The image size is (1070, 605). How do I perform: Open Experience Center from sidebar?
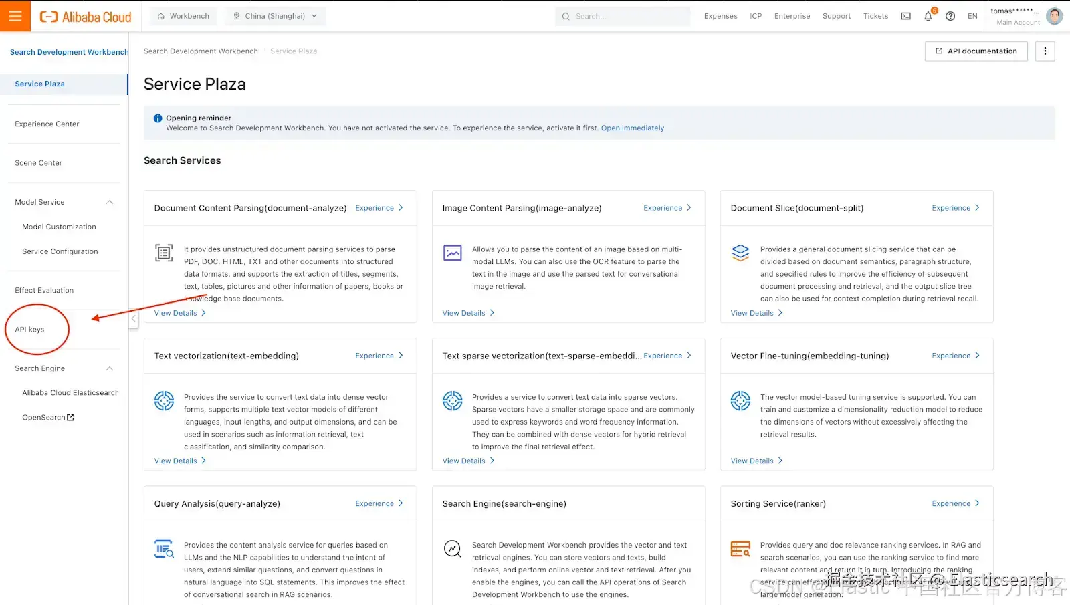tap(47, 124)
